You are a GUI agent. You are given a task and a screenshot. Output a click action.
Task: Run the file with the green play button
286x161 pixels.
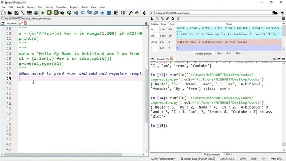[43, 13]
